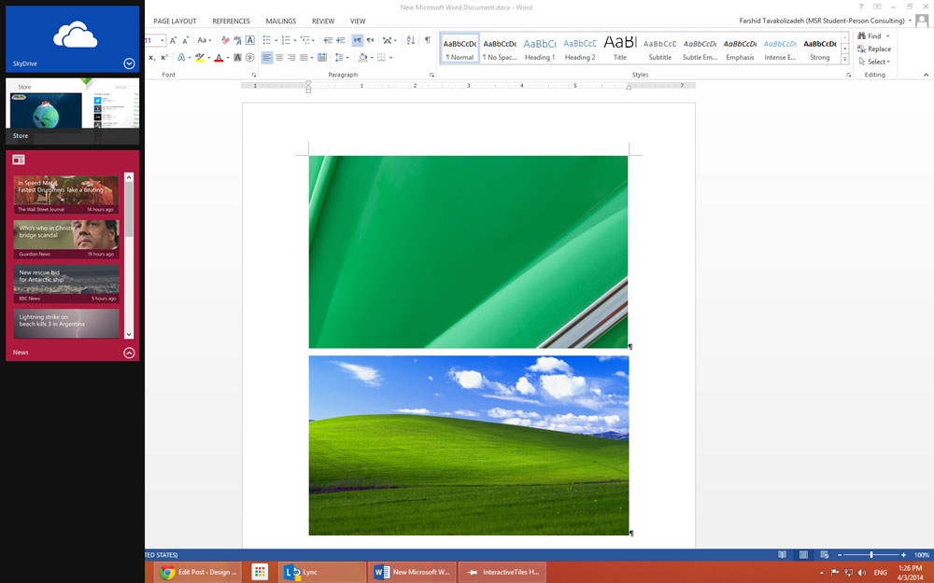934x583 pixels.
Task: Open the References tab
Action: [231, 21]
